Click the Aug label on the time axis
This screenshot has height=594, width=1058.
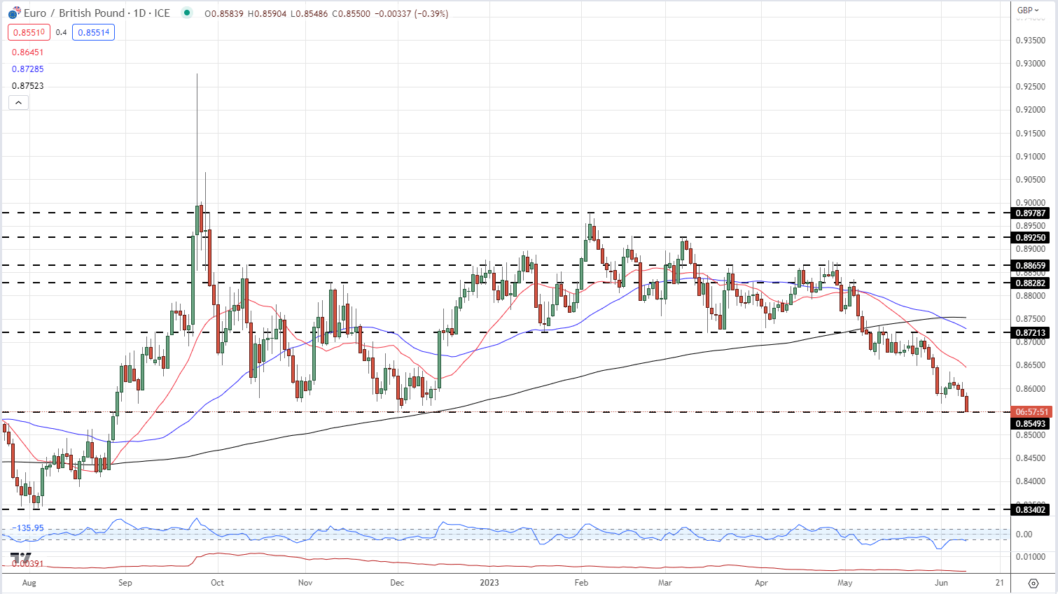point(29,583)
